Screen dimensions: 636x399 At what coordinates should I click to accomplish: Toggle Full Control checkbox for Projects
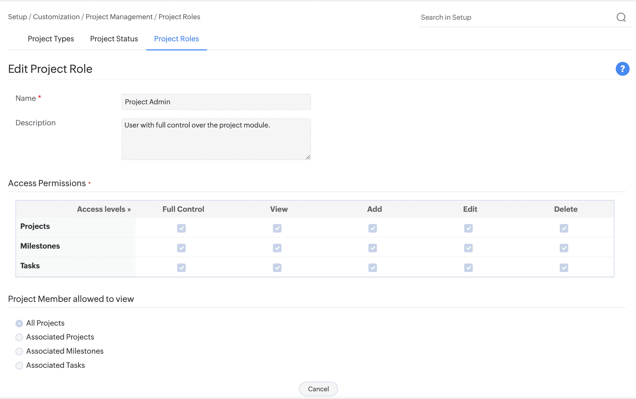pyautogui.click(x=181, y=228)
